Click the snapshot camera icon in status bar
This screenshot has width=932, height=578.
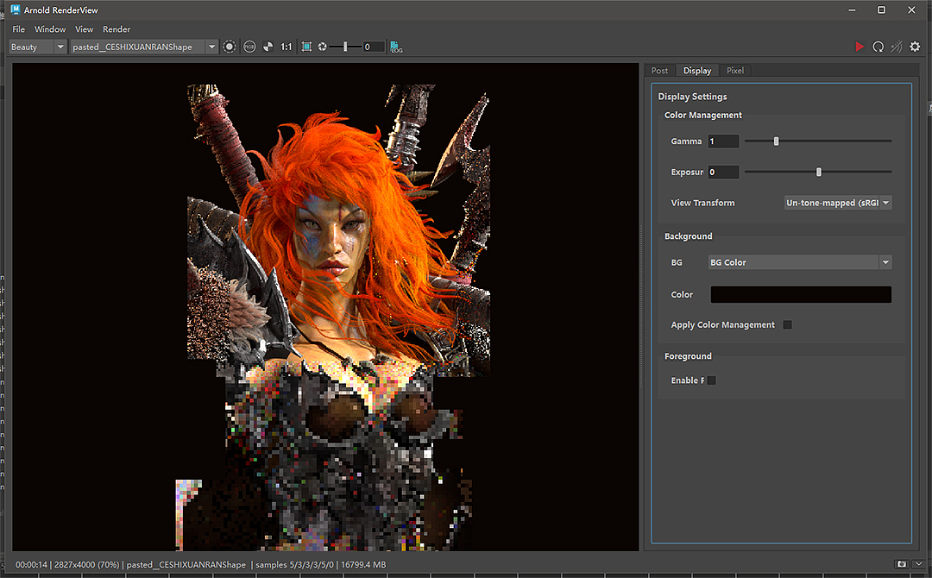902,563
